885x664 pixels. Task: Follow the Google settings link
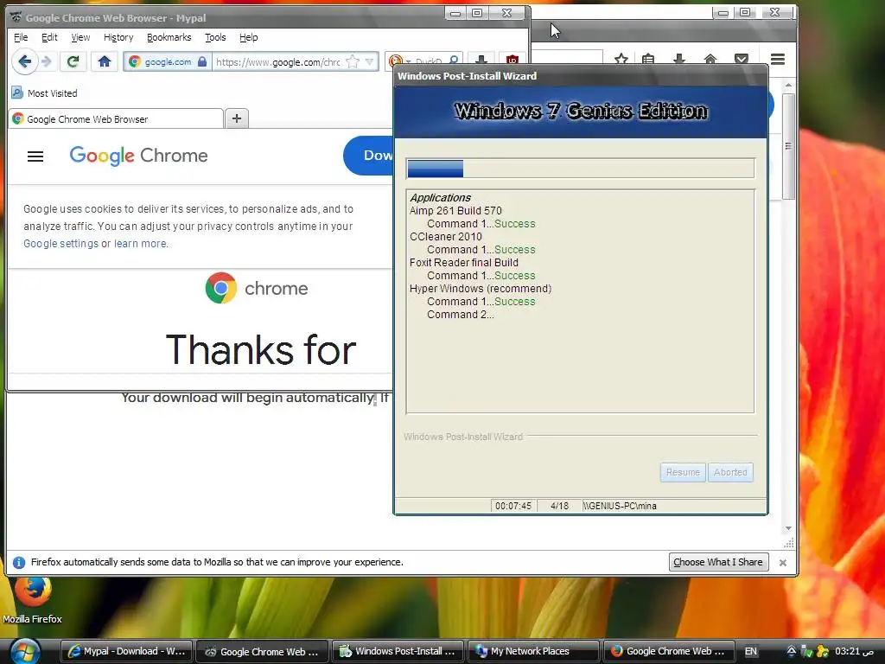61,243
